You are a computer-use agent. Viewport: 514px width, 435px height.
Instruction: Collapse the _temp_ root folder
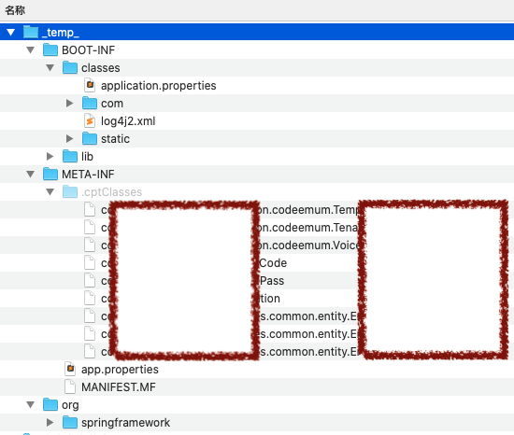[x=11, y=32]
